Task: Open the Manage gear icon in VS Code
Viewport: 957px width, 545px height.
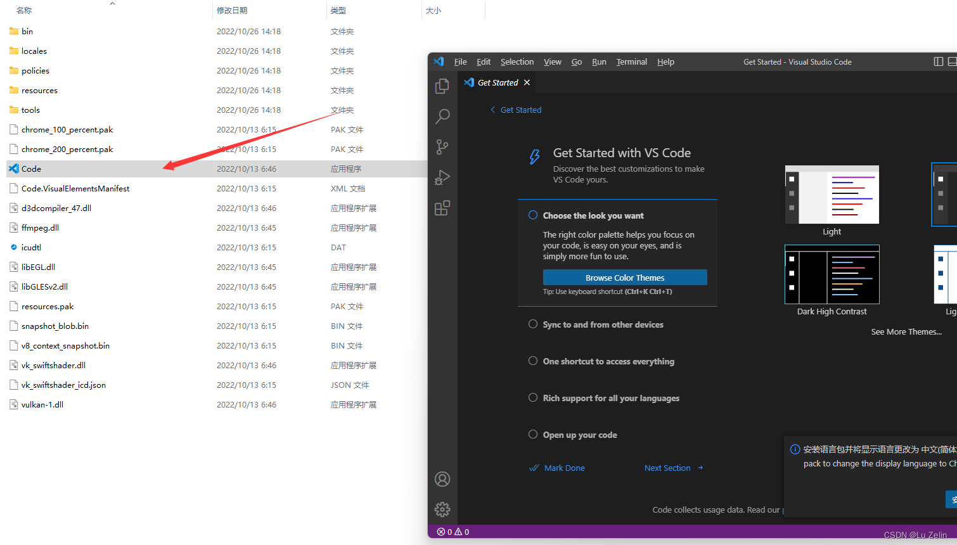Action: (x=442, y=509)
